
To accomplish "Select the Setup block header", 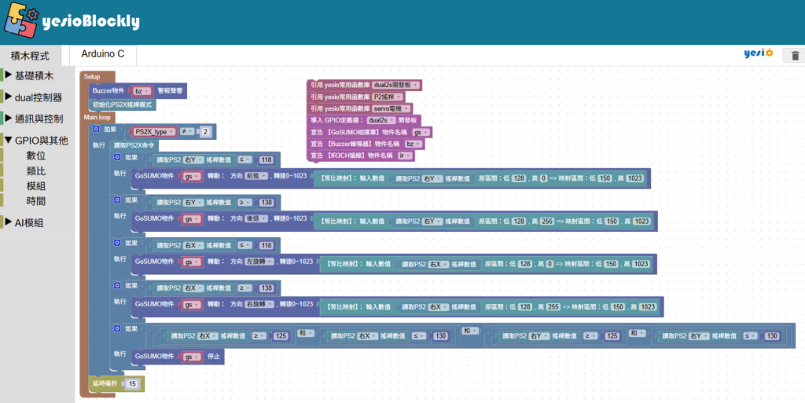I will point(97,76).
